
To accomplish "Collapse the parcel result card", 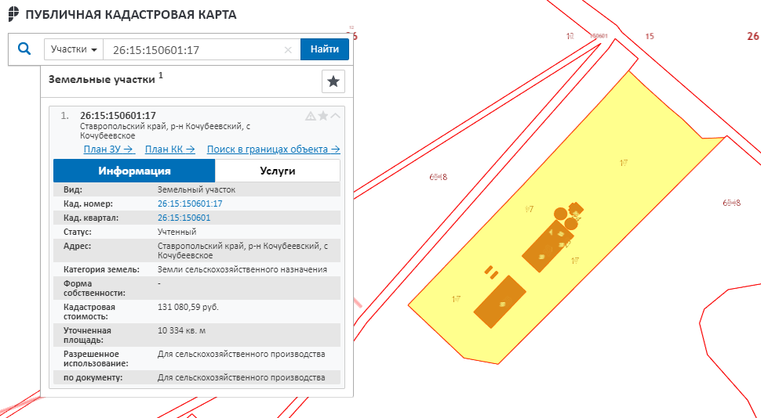I will 336,116.
